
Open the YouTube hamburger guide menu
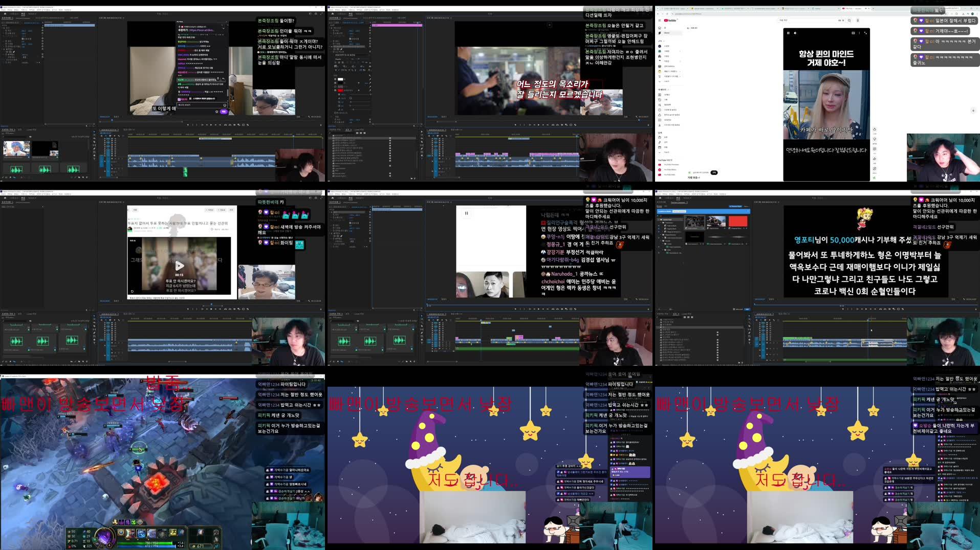click(x=660, y=20)
